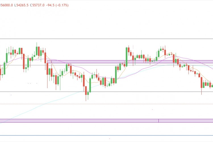The height and width of the screenshot is (142, 213).
Task: Click the vertical divider inside lower purple zone
Action: [158, 121]
